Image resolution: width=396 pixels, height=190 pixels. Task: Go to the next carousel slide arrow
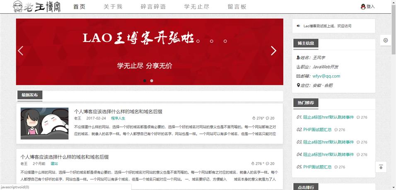click(x=273, y=51)
